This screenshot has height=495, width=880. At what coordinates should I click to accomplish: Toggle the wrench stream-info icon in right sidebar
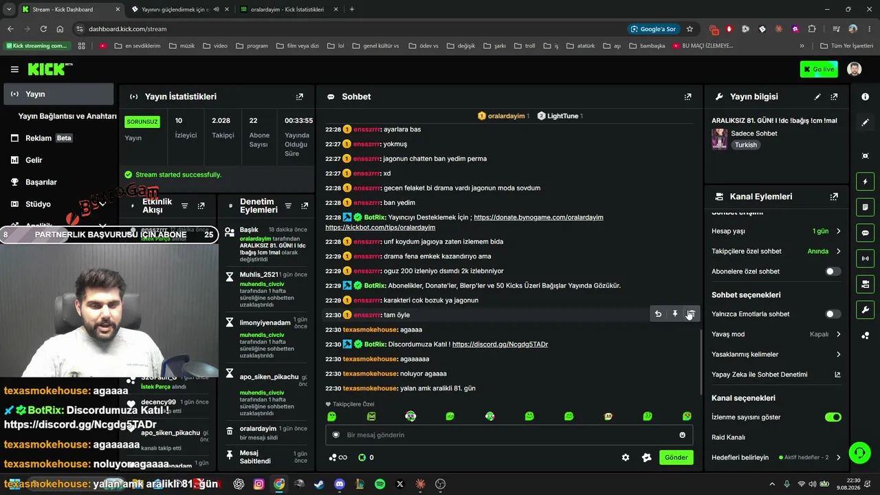865,310
